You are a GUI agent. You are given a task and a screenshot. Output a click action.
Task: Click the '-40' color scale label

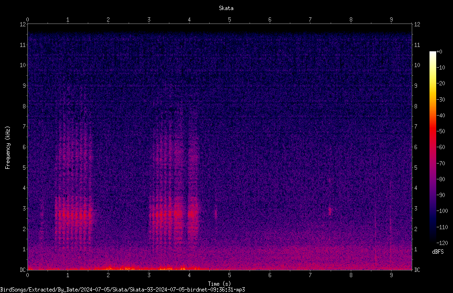(x=441, y=116)
